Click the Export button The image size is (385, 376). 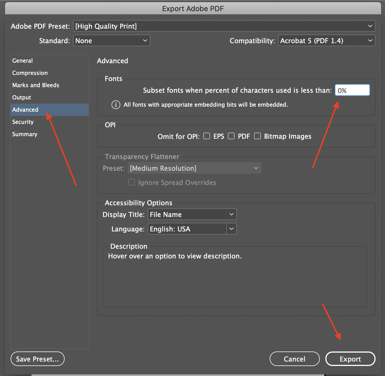pyautogui.click(x=350, y=359)
